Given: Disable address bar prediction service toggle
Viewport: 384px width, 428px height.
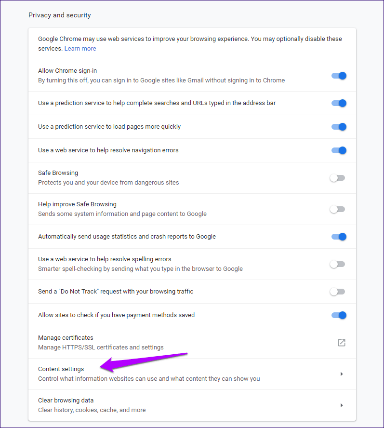Looking at the screenshot, I should pos(339,103).
